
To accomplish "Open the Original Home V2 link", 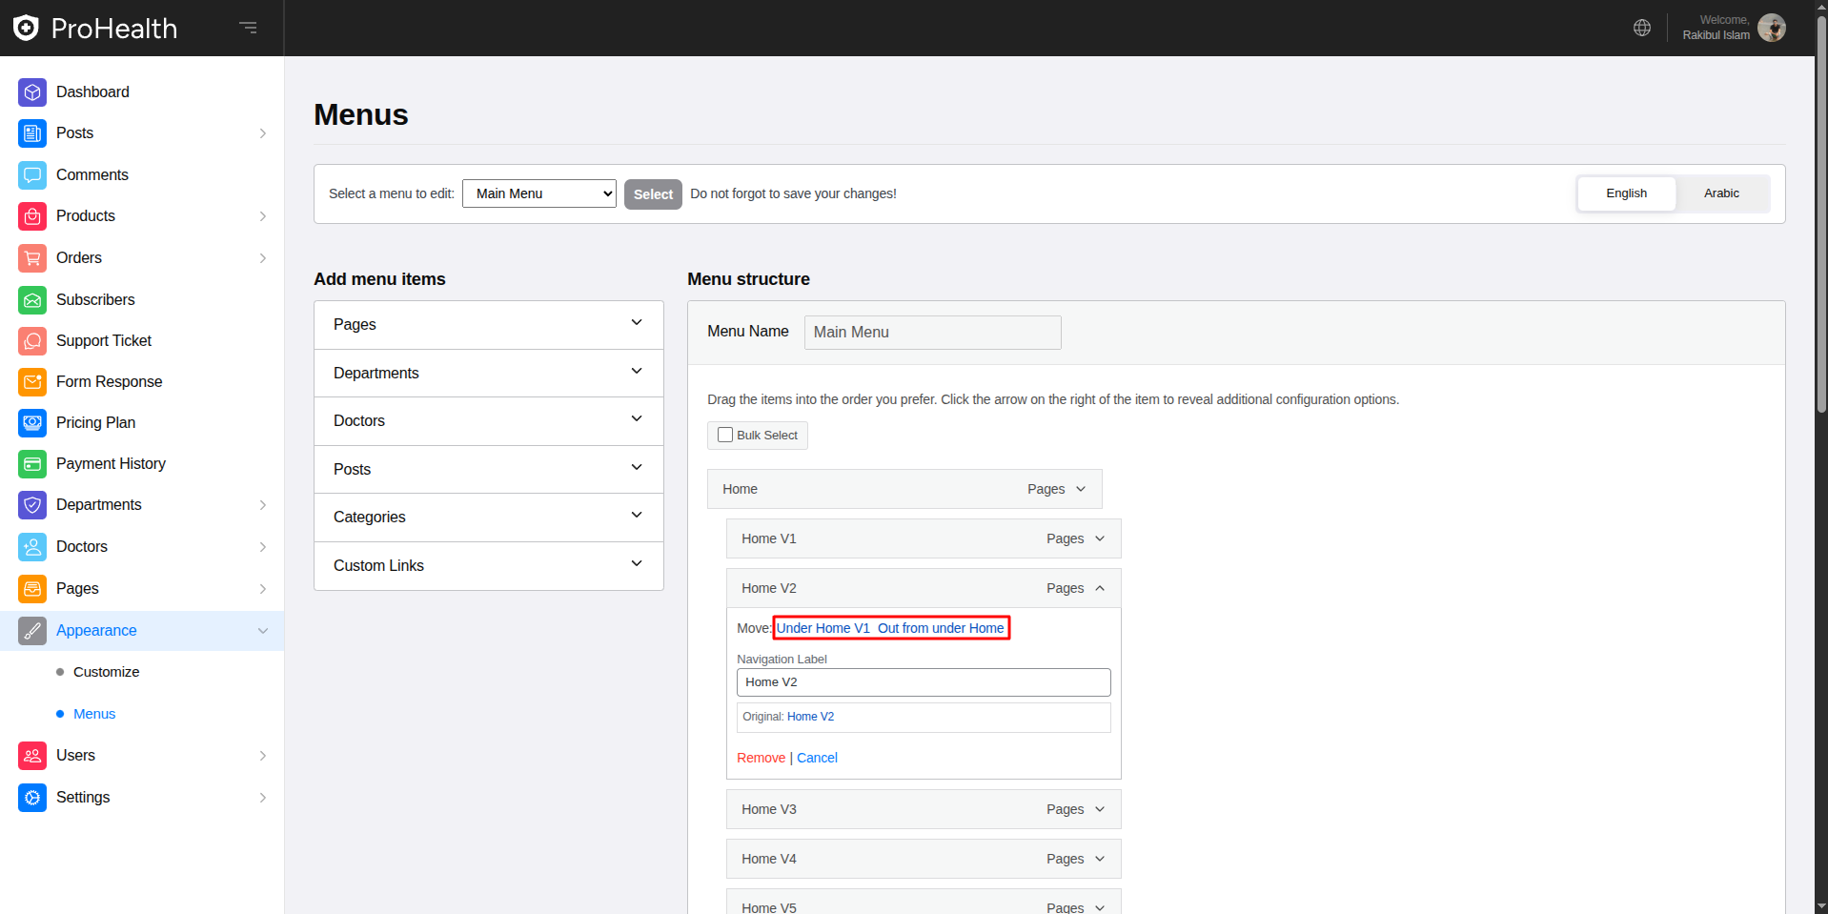I will (x=810, y=717).
